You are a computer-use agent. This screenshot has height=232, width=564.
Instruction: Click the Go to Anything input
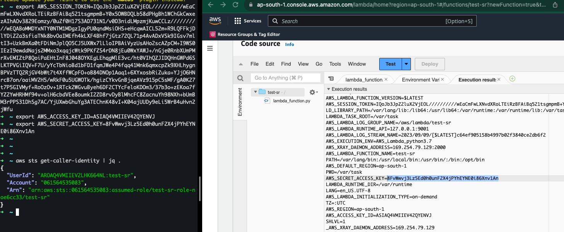point(286,78)
